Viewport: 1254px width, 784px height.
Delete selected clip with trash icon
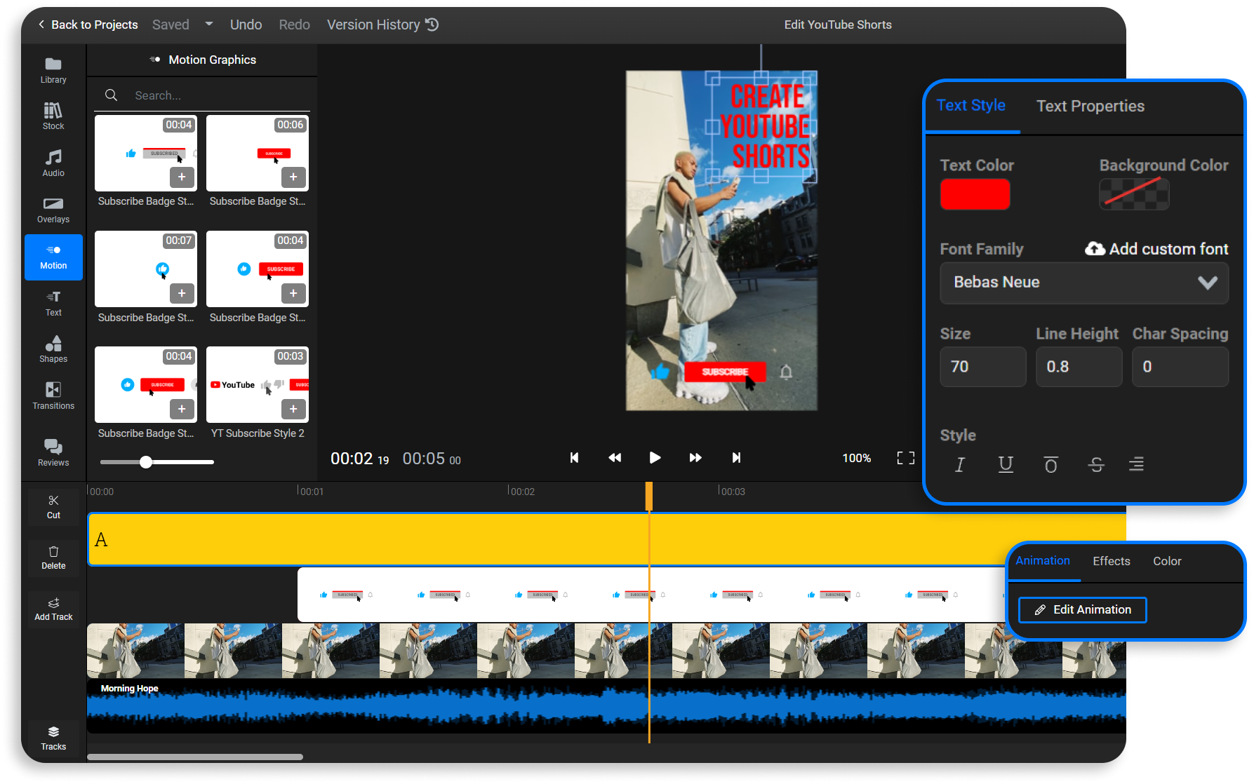tap(53, 557)
